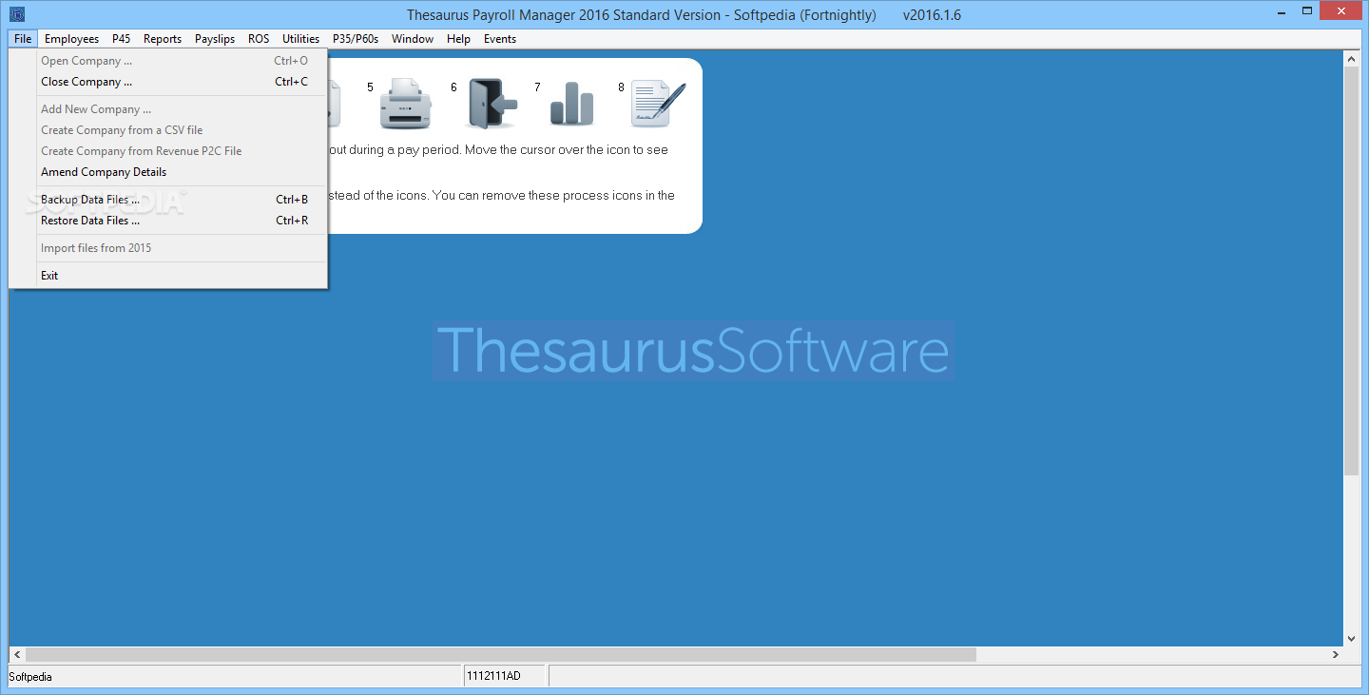Image resolution: width=1369 pixels, height=695 pixels.
Task: Click the horizontal scrollbar right arrow
Action: [x=1336, y=655]
